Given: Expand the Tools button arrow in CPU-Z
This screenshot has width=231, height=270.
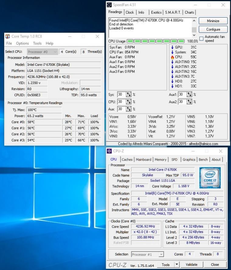Looking at the screenshot, I should [x=177, y=265].
